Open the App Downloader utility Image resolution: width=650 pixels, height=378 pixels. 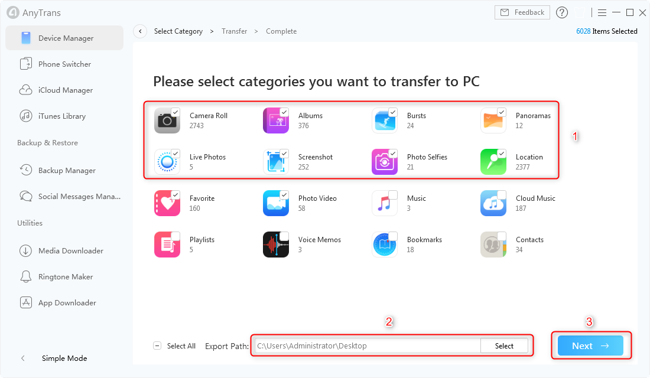click(67, 302)
